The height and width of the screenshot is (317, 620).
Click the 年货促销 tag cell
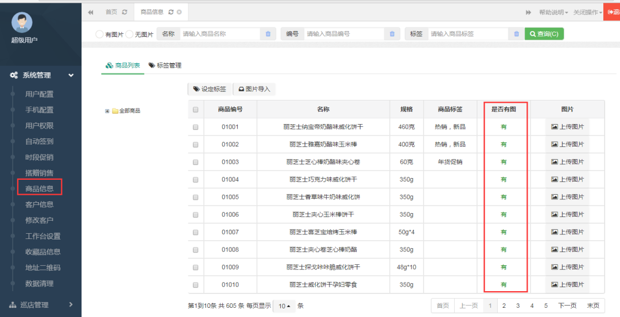point(450,162)
